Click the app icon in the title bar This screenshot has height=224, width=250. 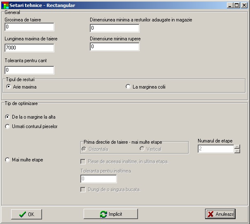coord(5,5)
